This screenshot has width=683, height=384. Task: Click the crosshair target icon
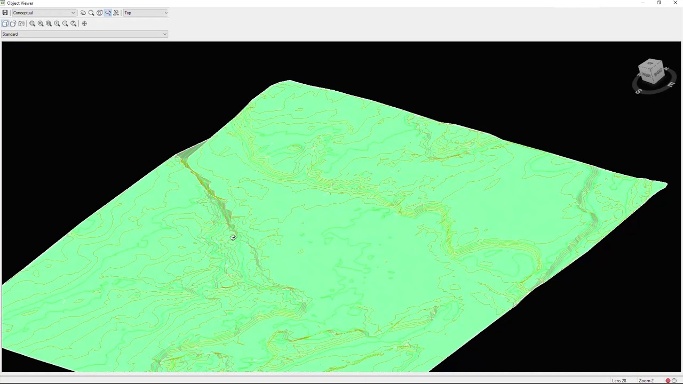84,23
